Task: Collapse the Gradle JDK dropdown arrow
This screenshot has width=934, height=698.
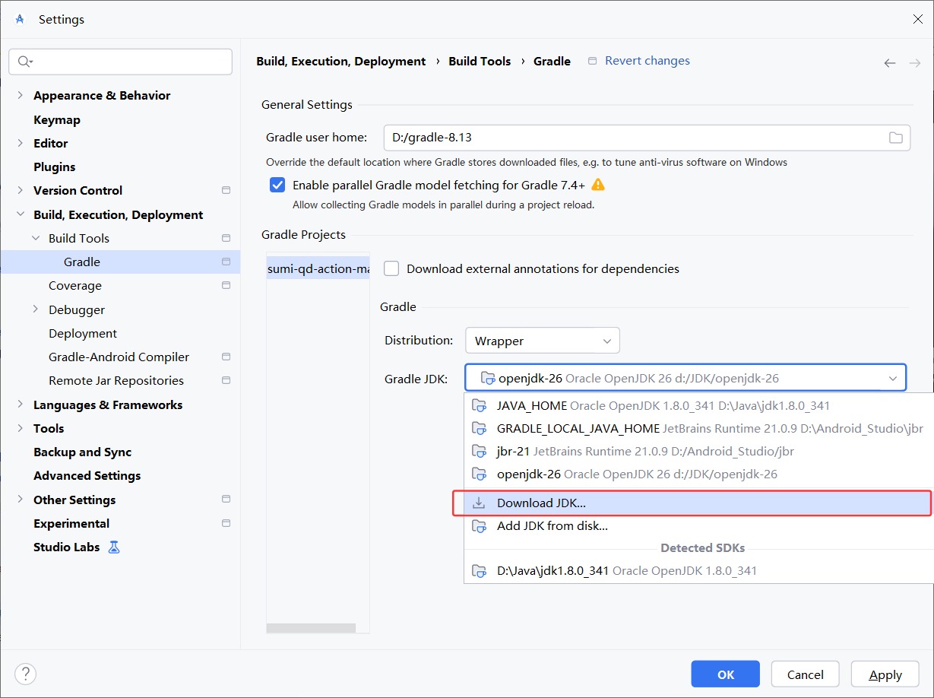Action: tap(892, 379)
